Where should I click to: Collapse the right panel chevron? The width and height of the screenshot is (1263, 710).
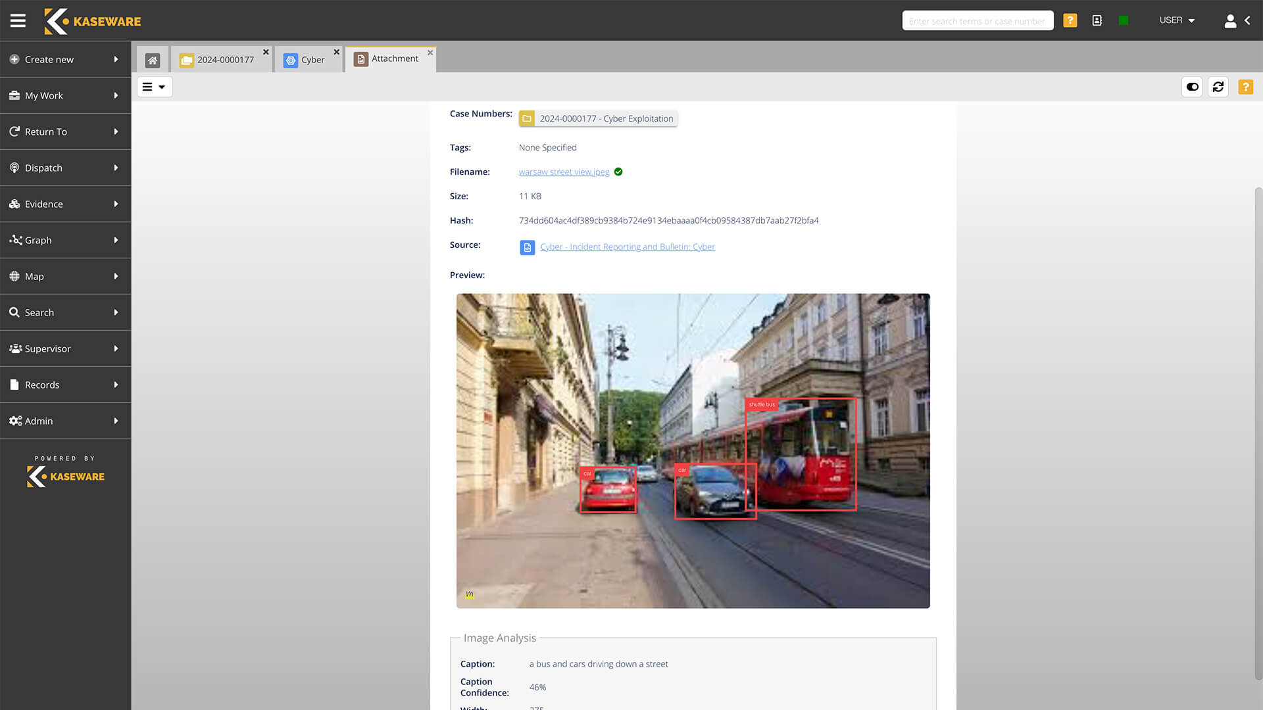coord(1248,20)
